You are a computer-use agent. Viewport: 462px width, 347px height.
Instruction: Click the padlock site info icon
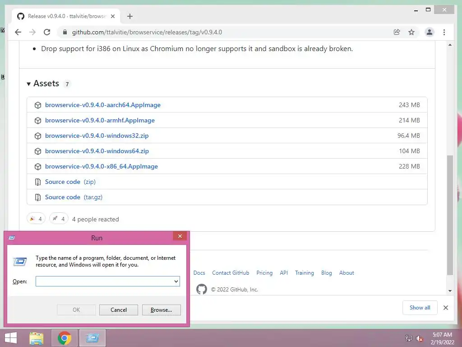point(65,32)
